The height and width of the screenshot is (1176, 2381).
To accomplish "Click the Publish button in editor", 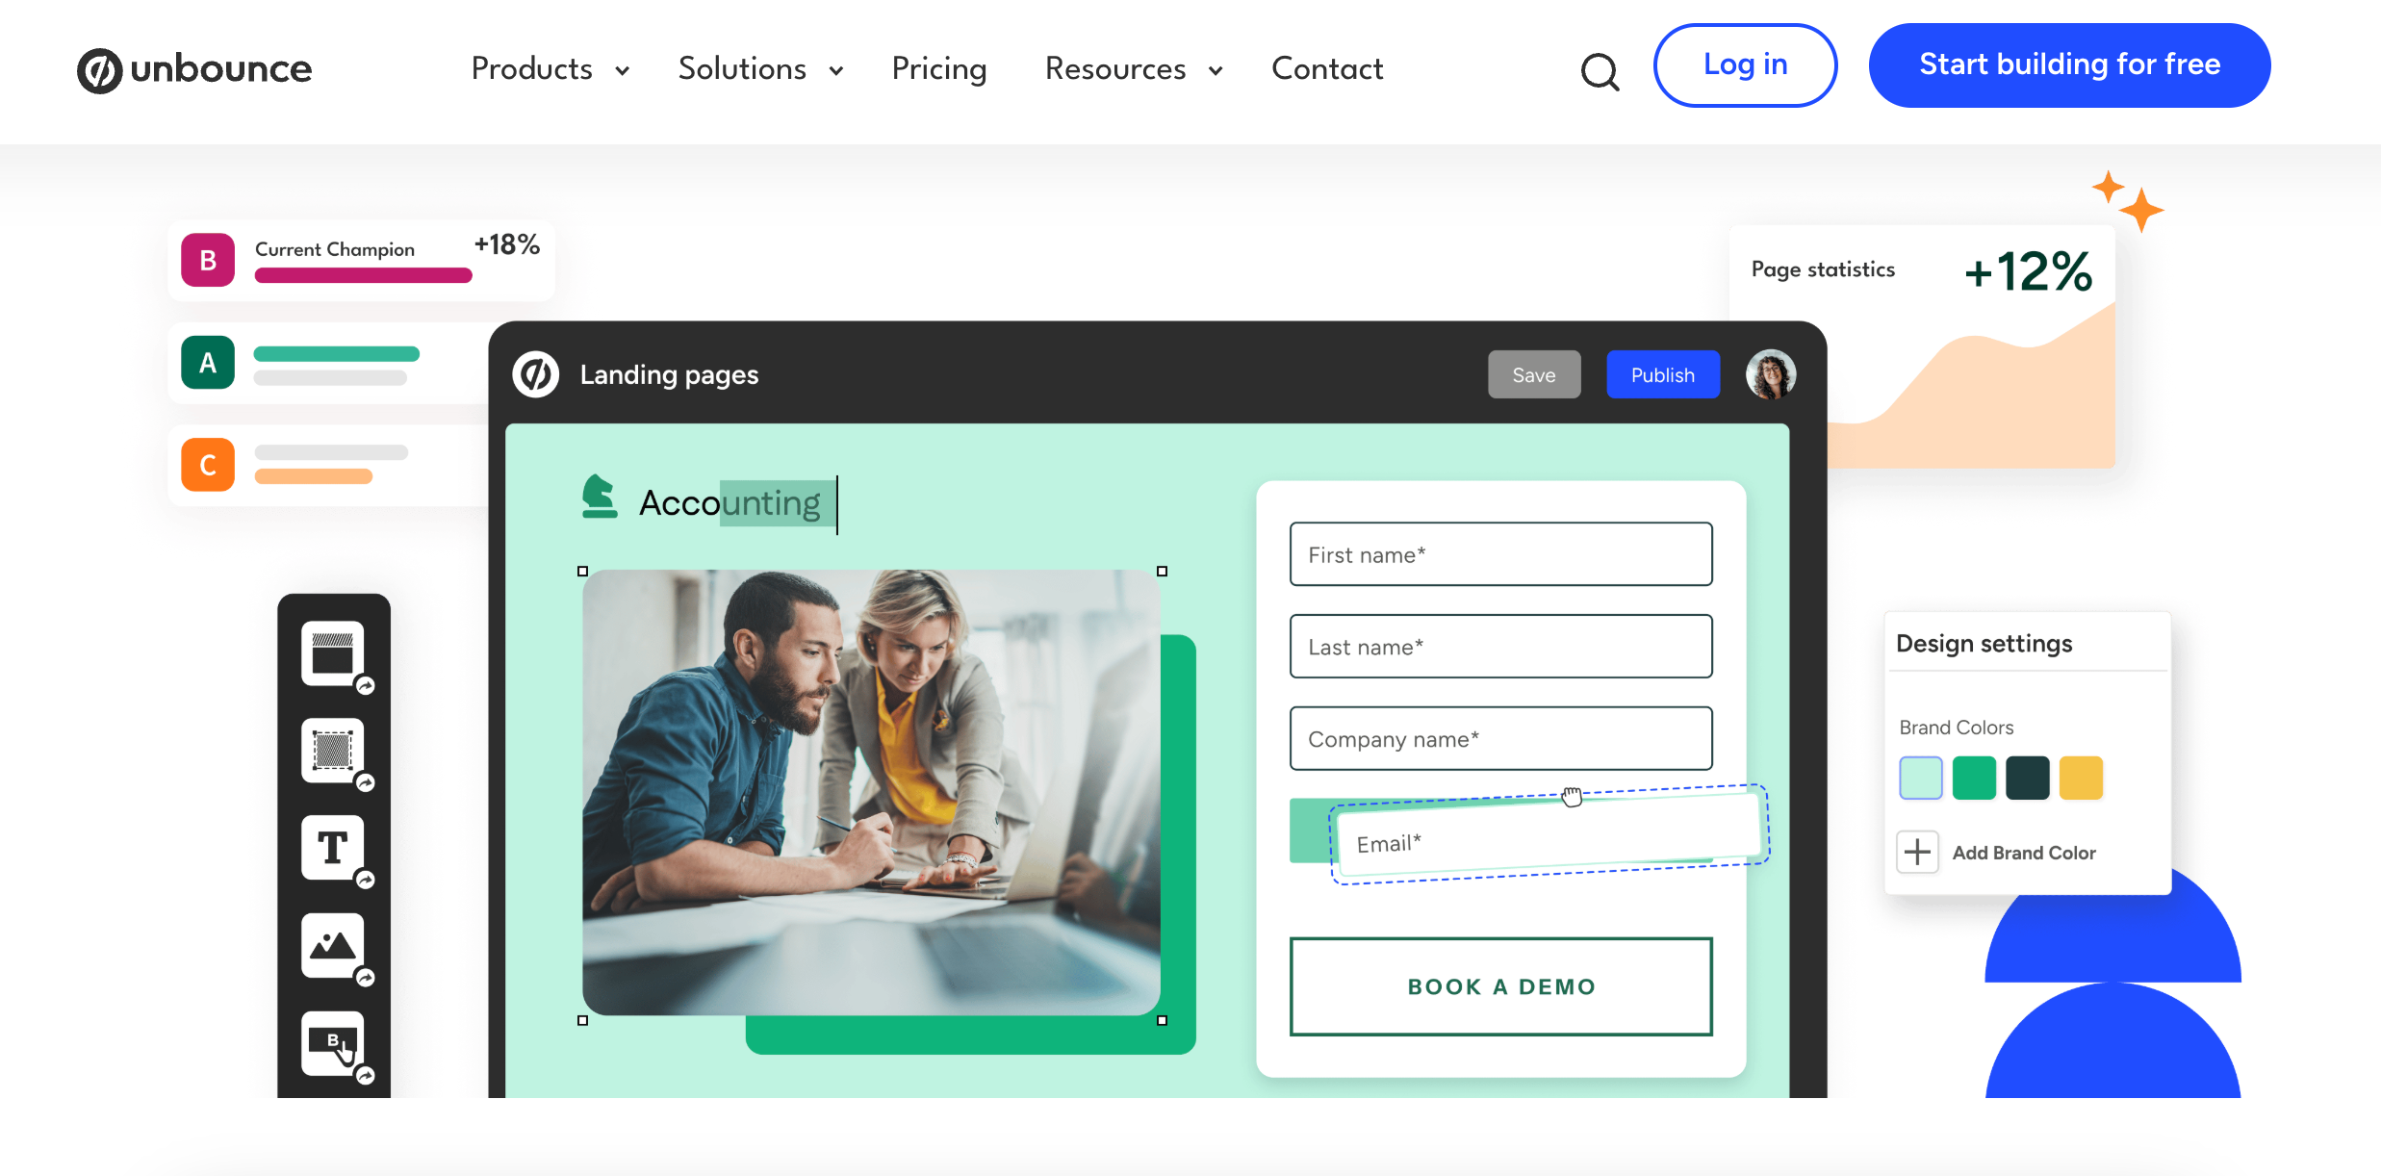I will (1662, 374).
